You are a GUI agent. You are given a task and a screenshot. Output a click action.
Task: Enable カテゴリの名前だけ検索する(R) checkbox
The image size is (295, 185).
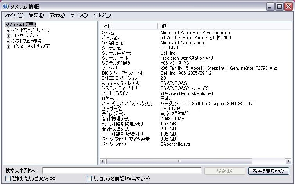[x=89, y=179]
